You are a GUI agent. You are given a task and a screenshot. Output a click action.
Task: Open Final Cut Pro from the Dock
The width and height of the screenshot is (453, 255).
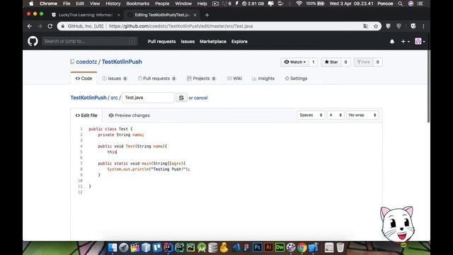click(x=134, y=247)
